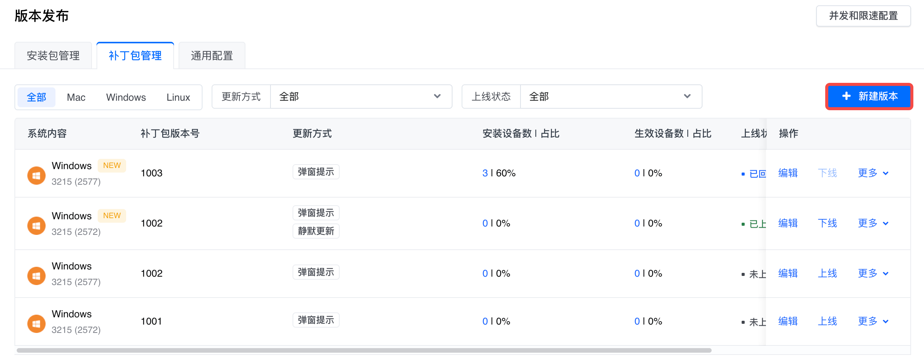This screenshot has width=924, height=358.
Task: Switch to 安装包管理 tab
Action: pos(53,56)
